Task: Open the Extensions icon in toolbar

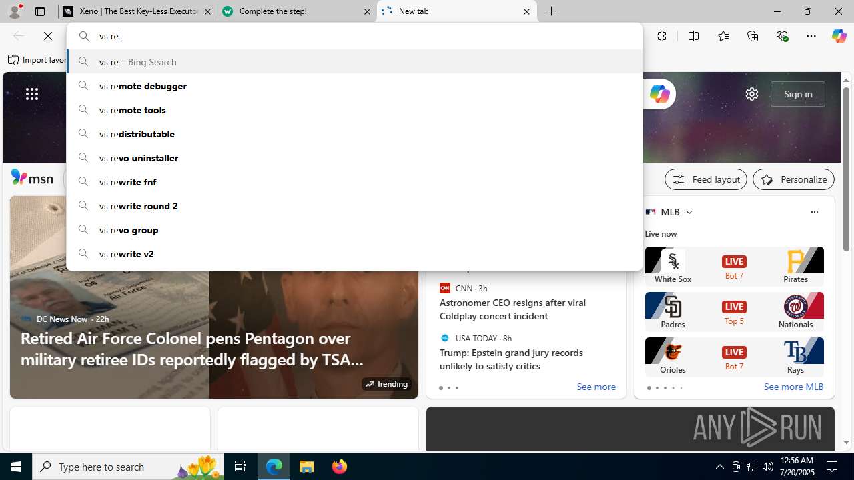Action: (x=661, y=36)
